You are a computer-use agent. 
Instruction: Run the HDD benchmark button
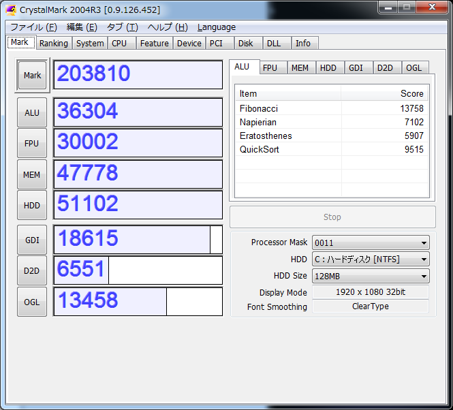click(32, 205)
